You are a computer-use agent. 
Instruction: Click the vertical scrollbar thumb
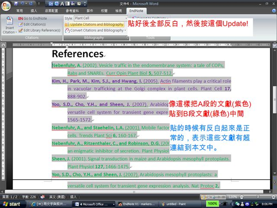point(275,99)
